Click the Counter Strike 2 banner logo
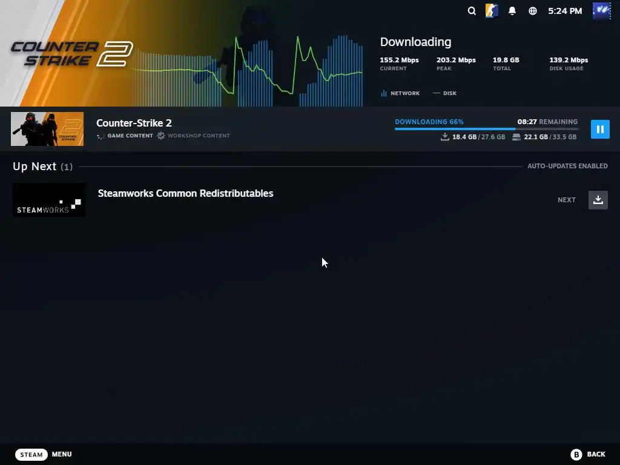 (72, 54)
